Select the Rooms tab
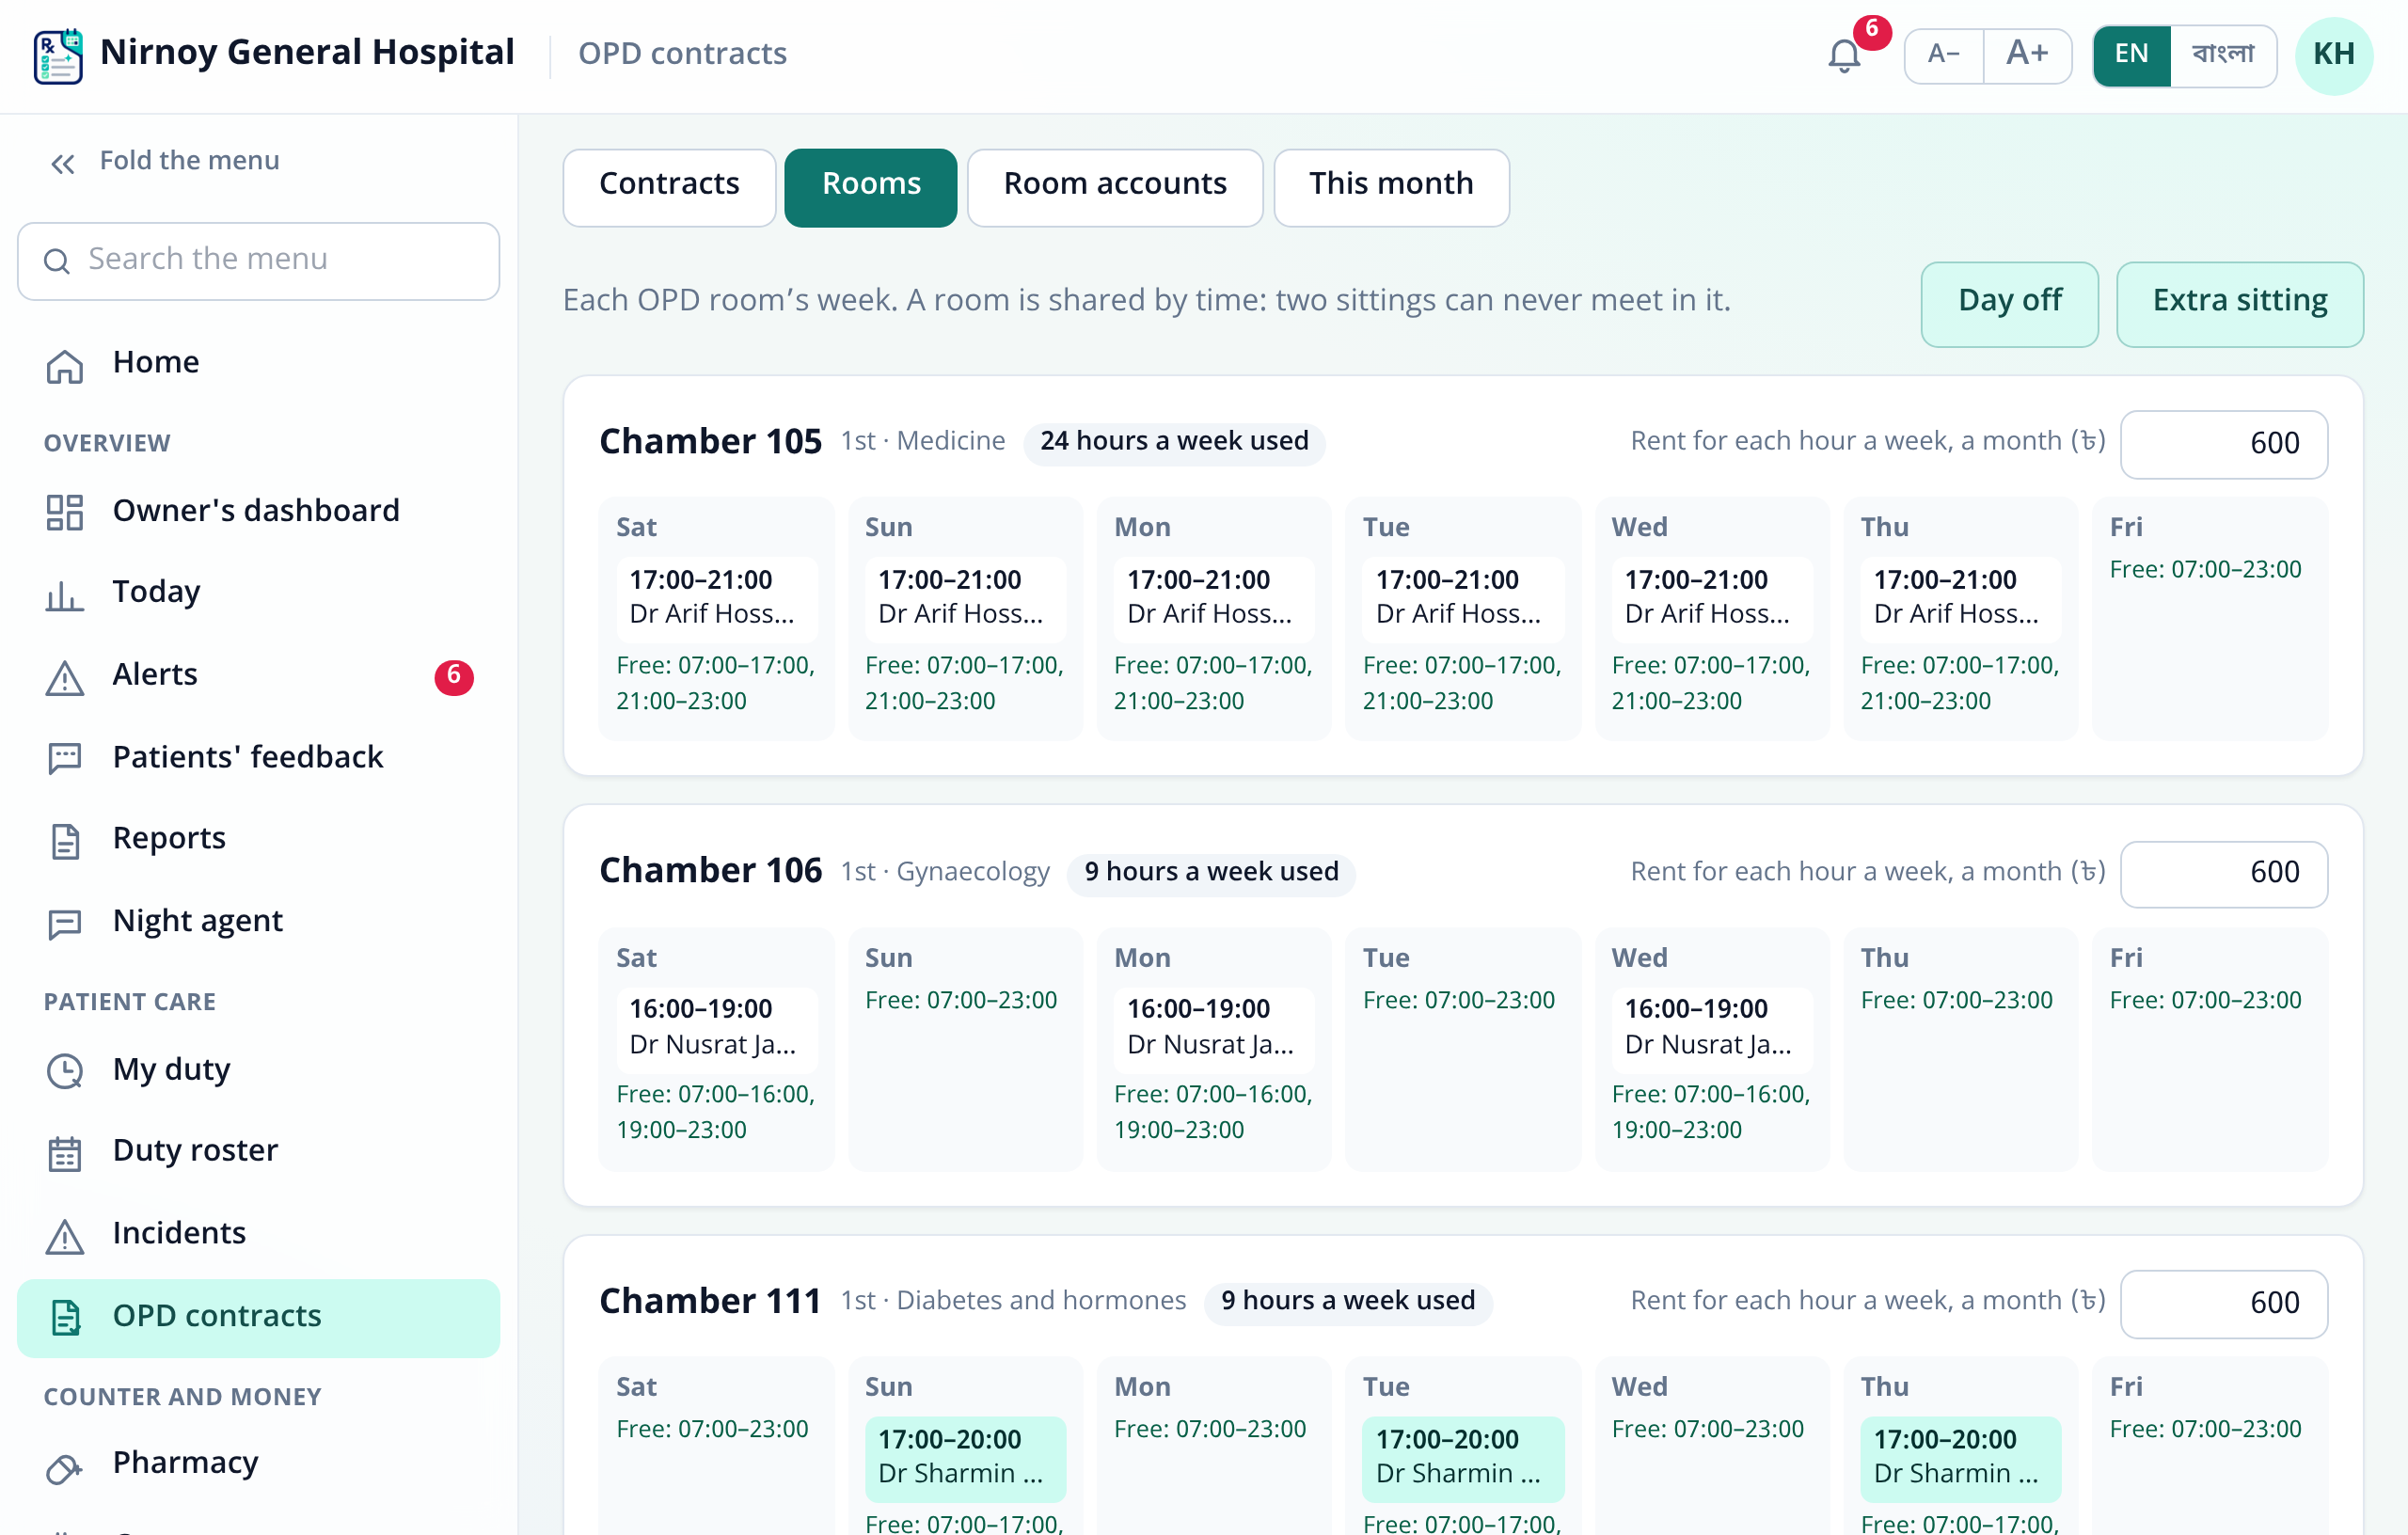The image size is (2408, 1535). [x=870, y=187]
